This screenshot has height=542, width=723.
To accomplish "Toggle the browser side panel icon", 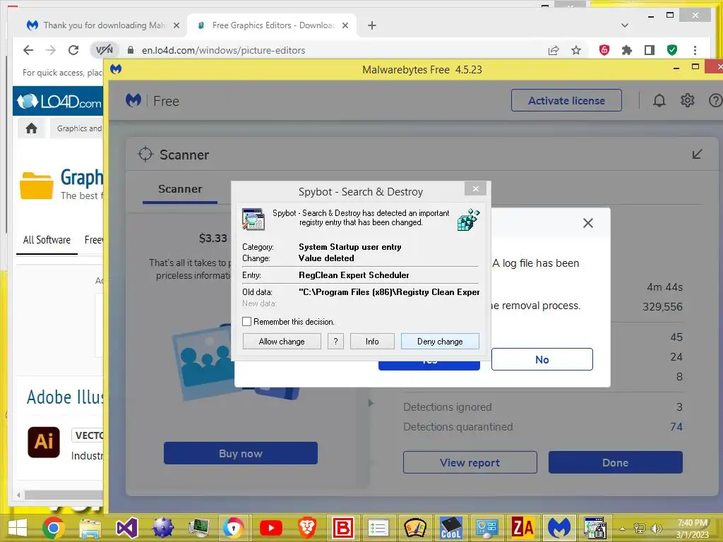I will pyautogui.click(x=650, y=50).
